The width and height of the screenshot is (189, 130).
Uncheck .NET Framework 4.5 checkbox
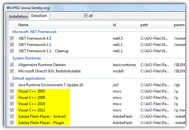point(12,38)
